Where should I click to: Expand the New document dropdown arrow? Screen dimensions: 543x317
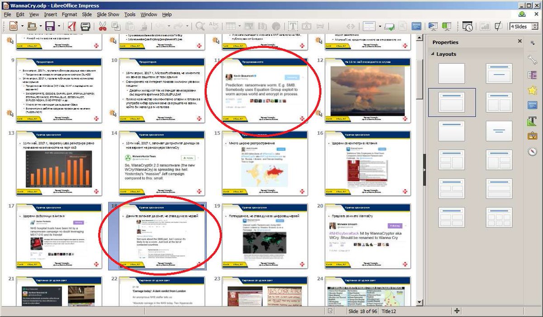(22, 26)
